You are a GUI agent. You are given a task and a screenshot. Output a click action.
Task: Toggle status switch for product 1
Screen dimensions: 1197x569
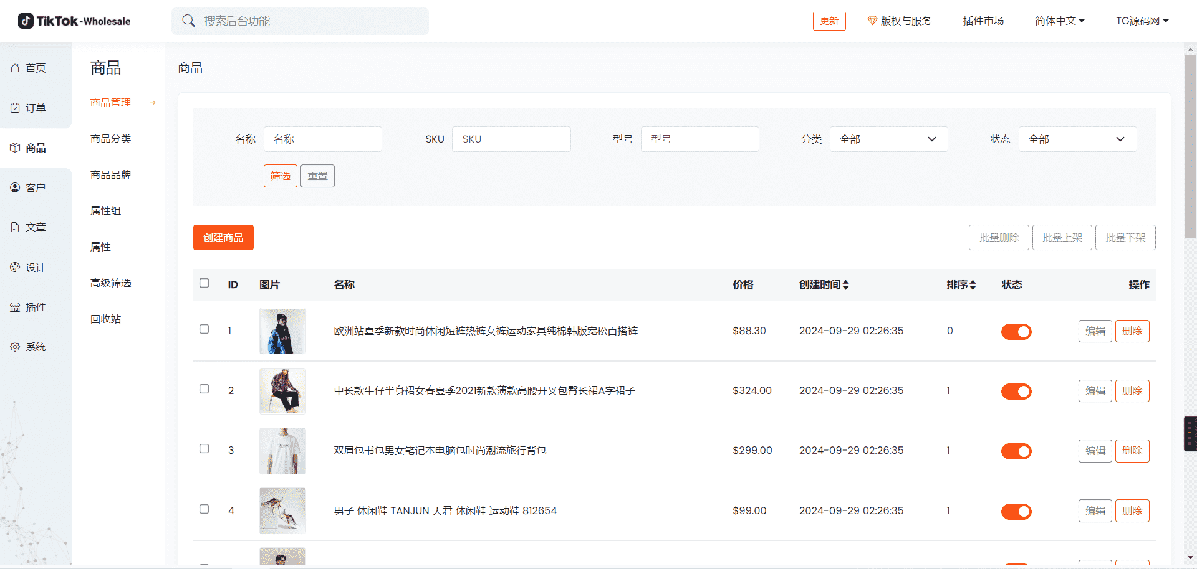pyautogui.click(x=1016, y=332)
